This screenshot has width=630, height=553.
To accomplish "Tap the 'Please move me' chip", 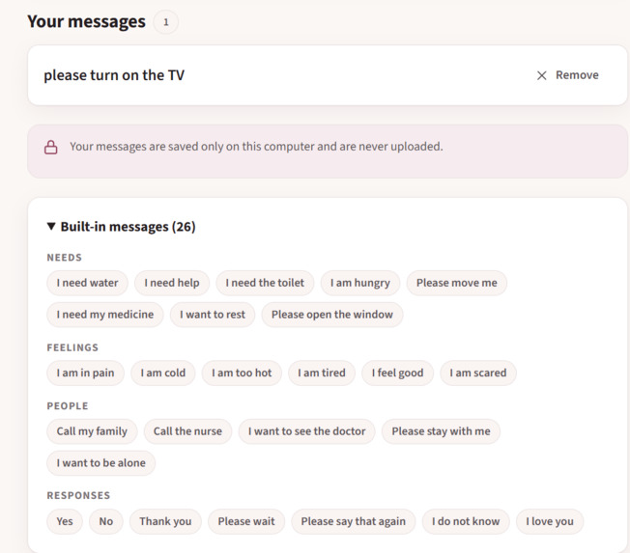I will 456,283.
